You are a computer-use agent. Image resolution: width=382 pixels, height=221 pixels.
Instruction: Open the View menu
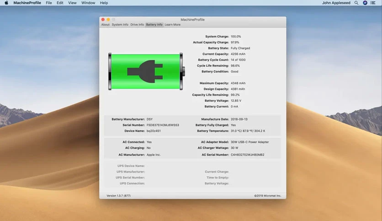pyautogui.click(x=72, y=3)
